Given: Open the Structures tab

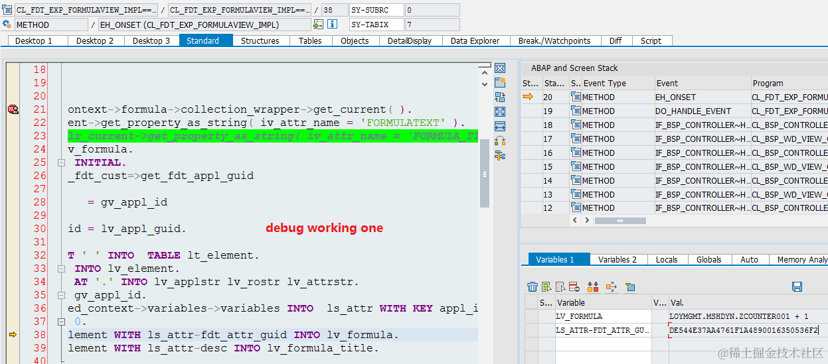Looking at the screenshot, I should (260, 40).
